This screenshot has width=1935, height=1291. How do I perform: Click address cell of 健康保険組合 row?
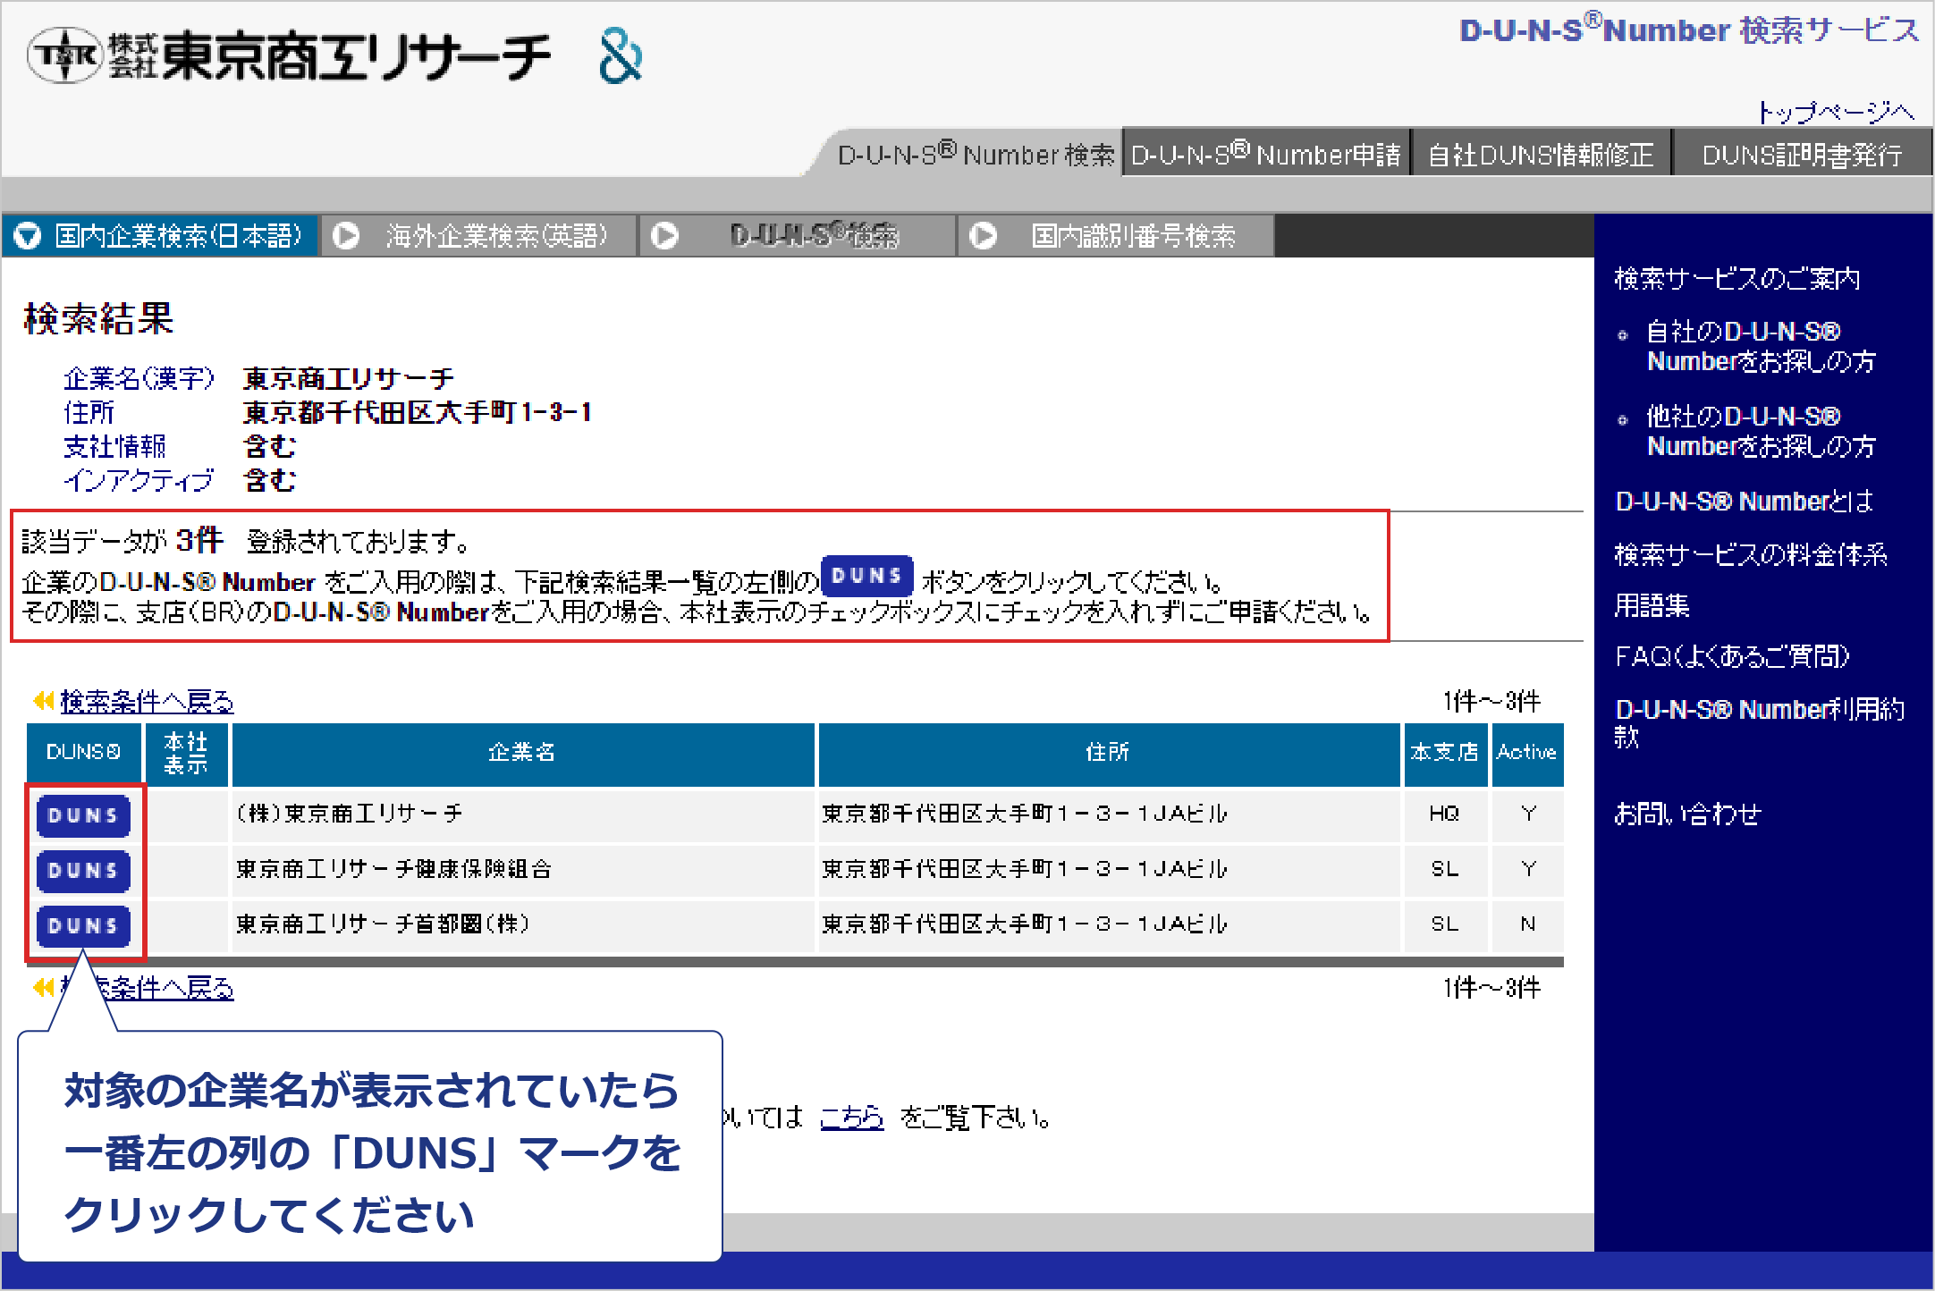click(1109, 870)
